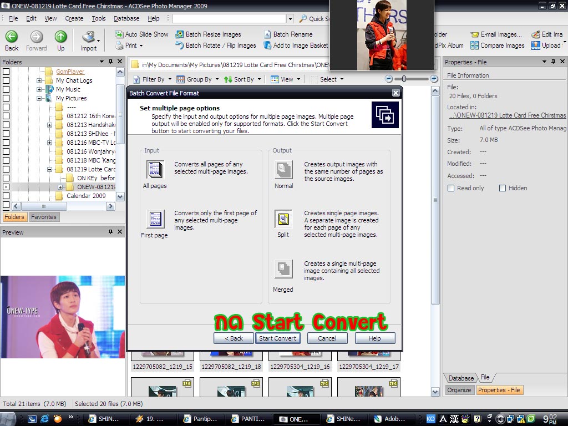Click the < Back button in dialog
Viewport: 568px width, 426px height.
234,338
